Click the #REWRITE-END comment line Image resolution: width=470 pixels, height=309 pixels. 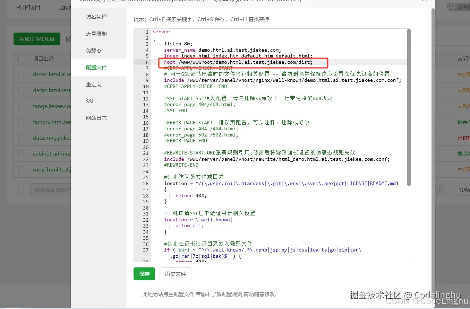coord(181,165)
